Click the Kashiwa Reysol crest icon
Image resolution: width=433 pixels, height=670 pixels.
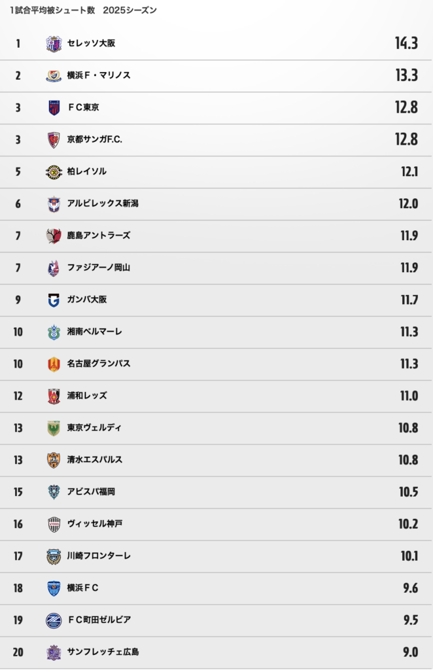click(x=54, y=172)
